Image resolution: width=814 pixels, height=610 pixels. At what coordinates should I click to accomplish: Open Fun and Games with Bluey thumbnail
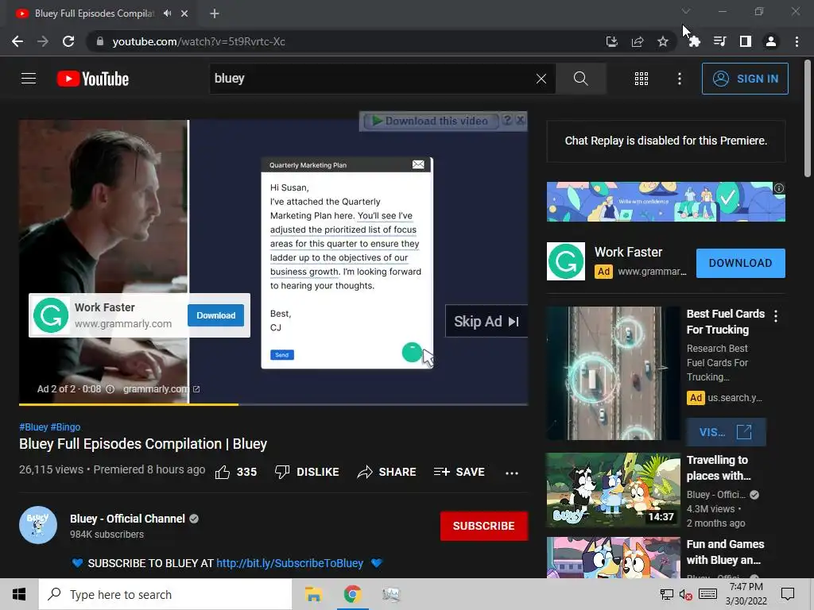click(x=613, y=557)
